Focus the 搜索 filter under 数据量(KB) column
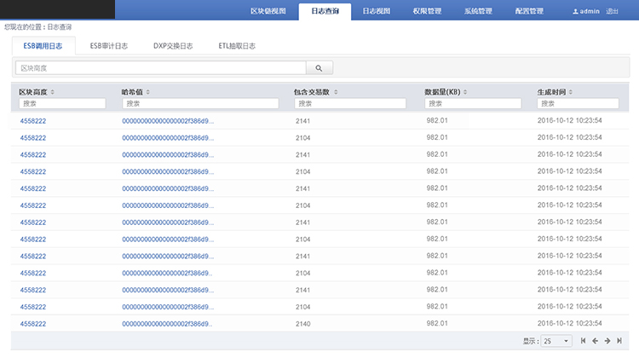The width and height of the screenshot is (639, 358). point(473,104)
